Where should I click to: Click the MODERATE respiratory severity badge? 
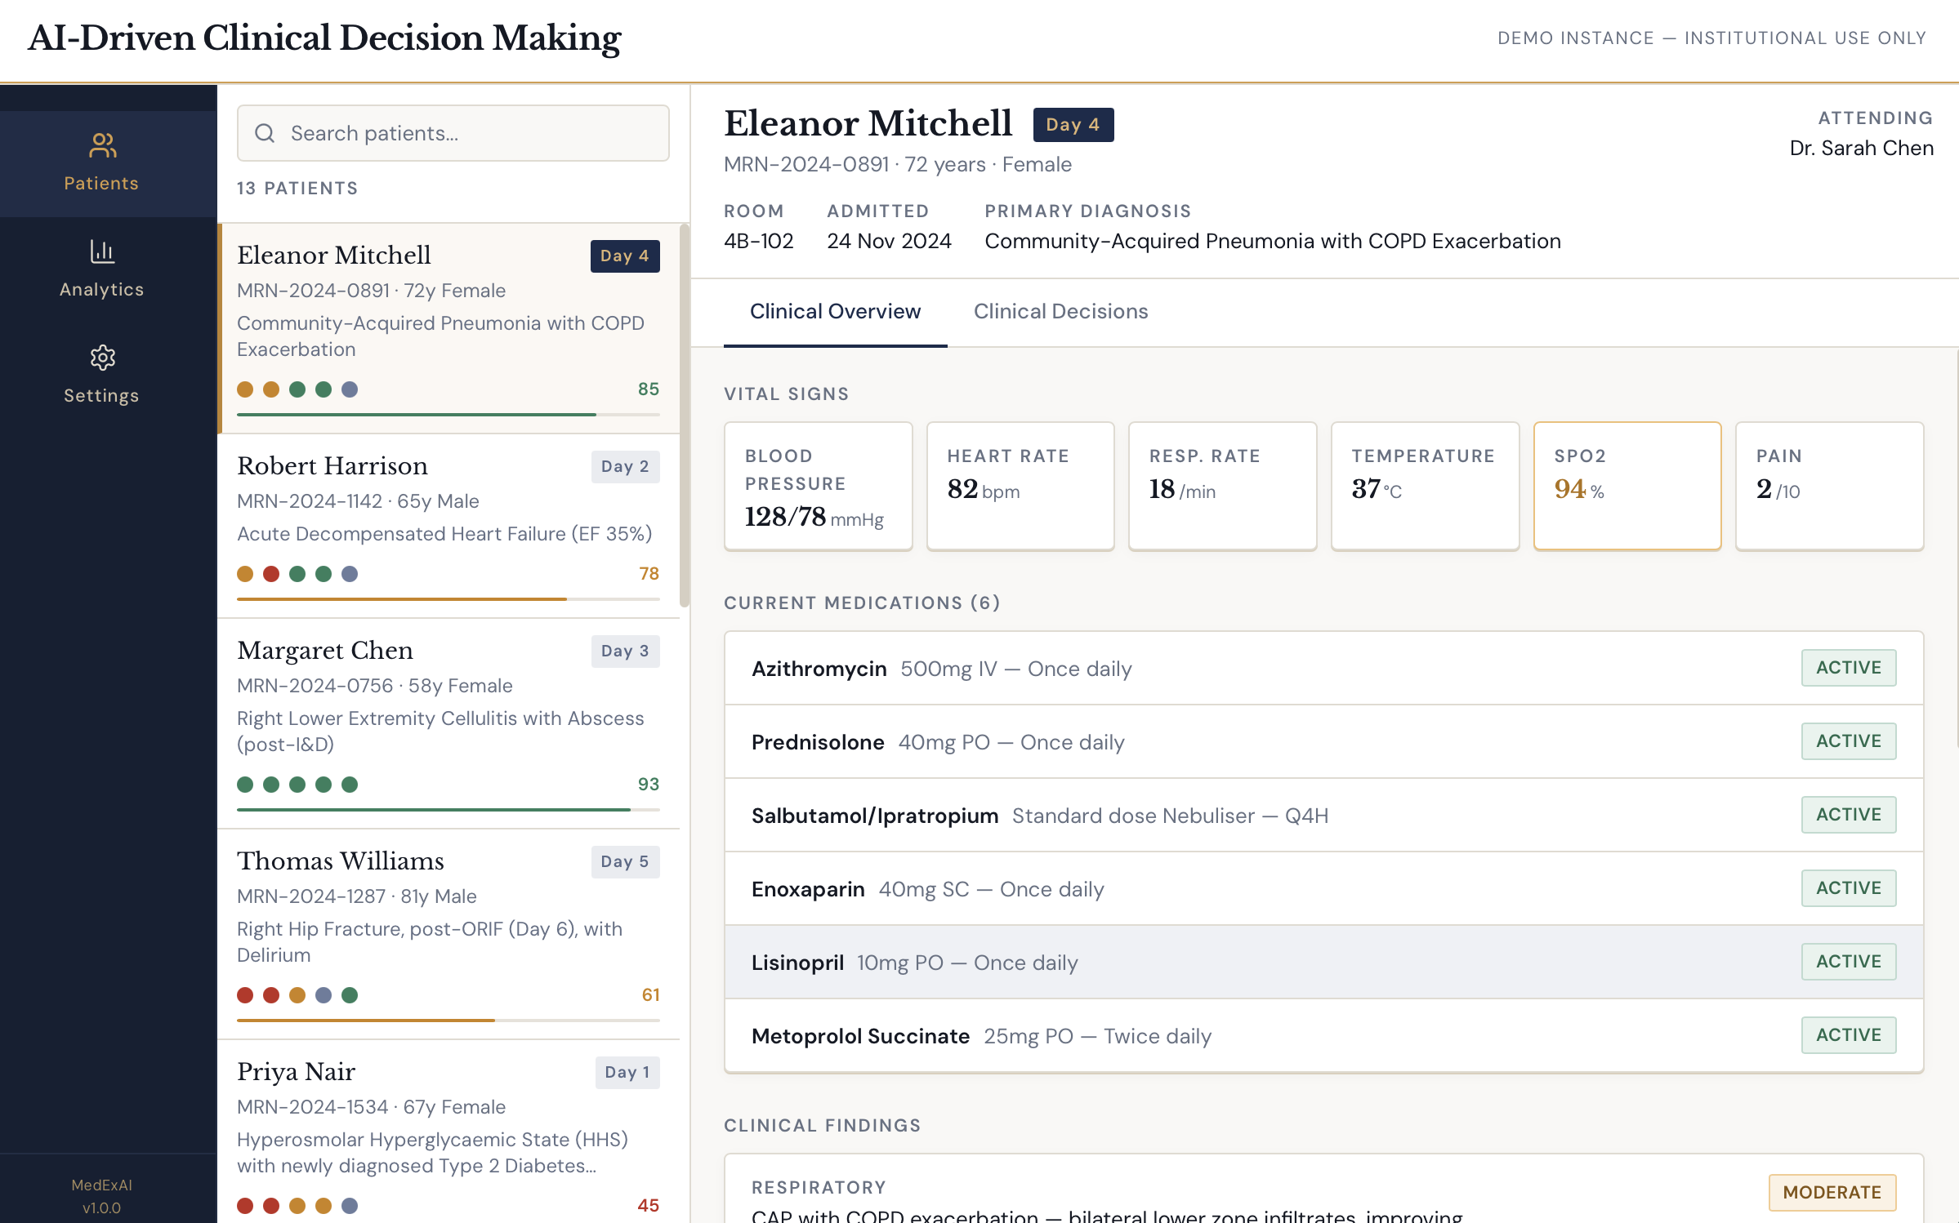coord(1832,1192)
